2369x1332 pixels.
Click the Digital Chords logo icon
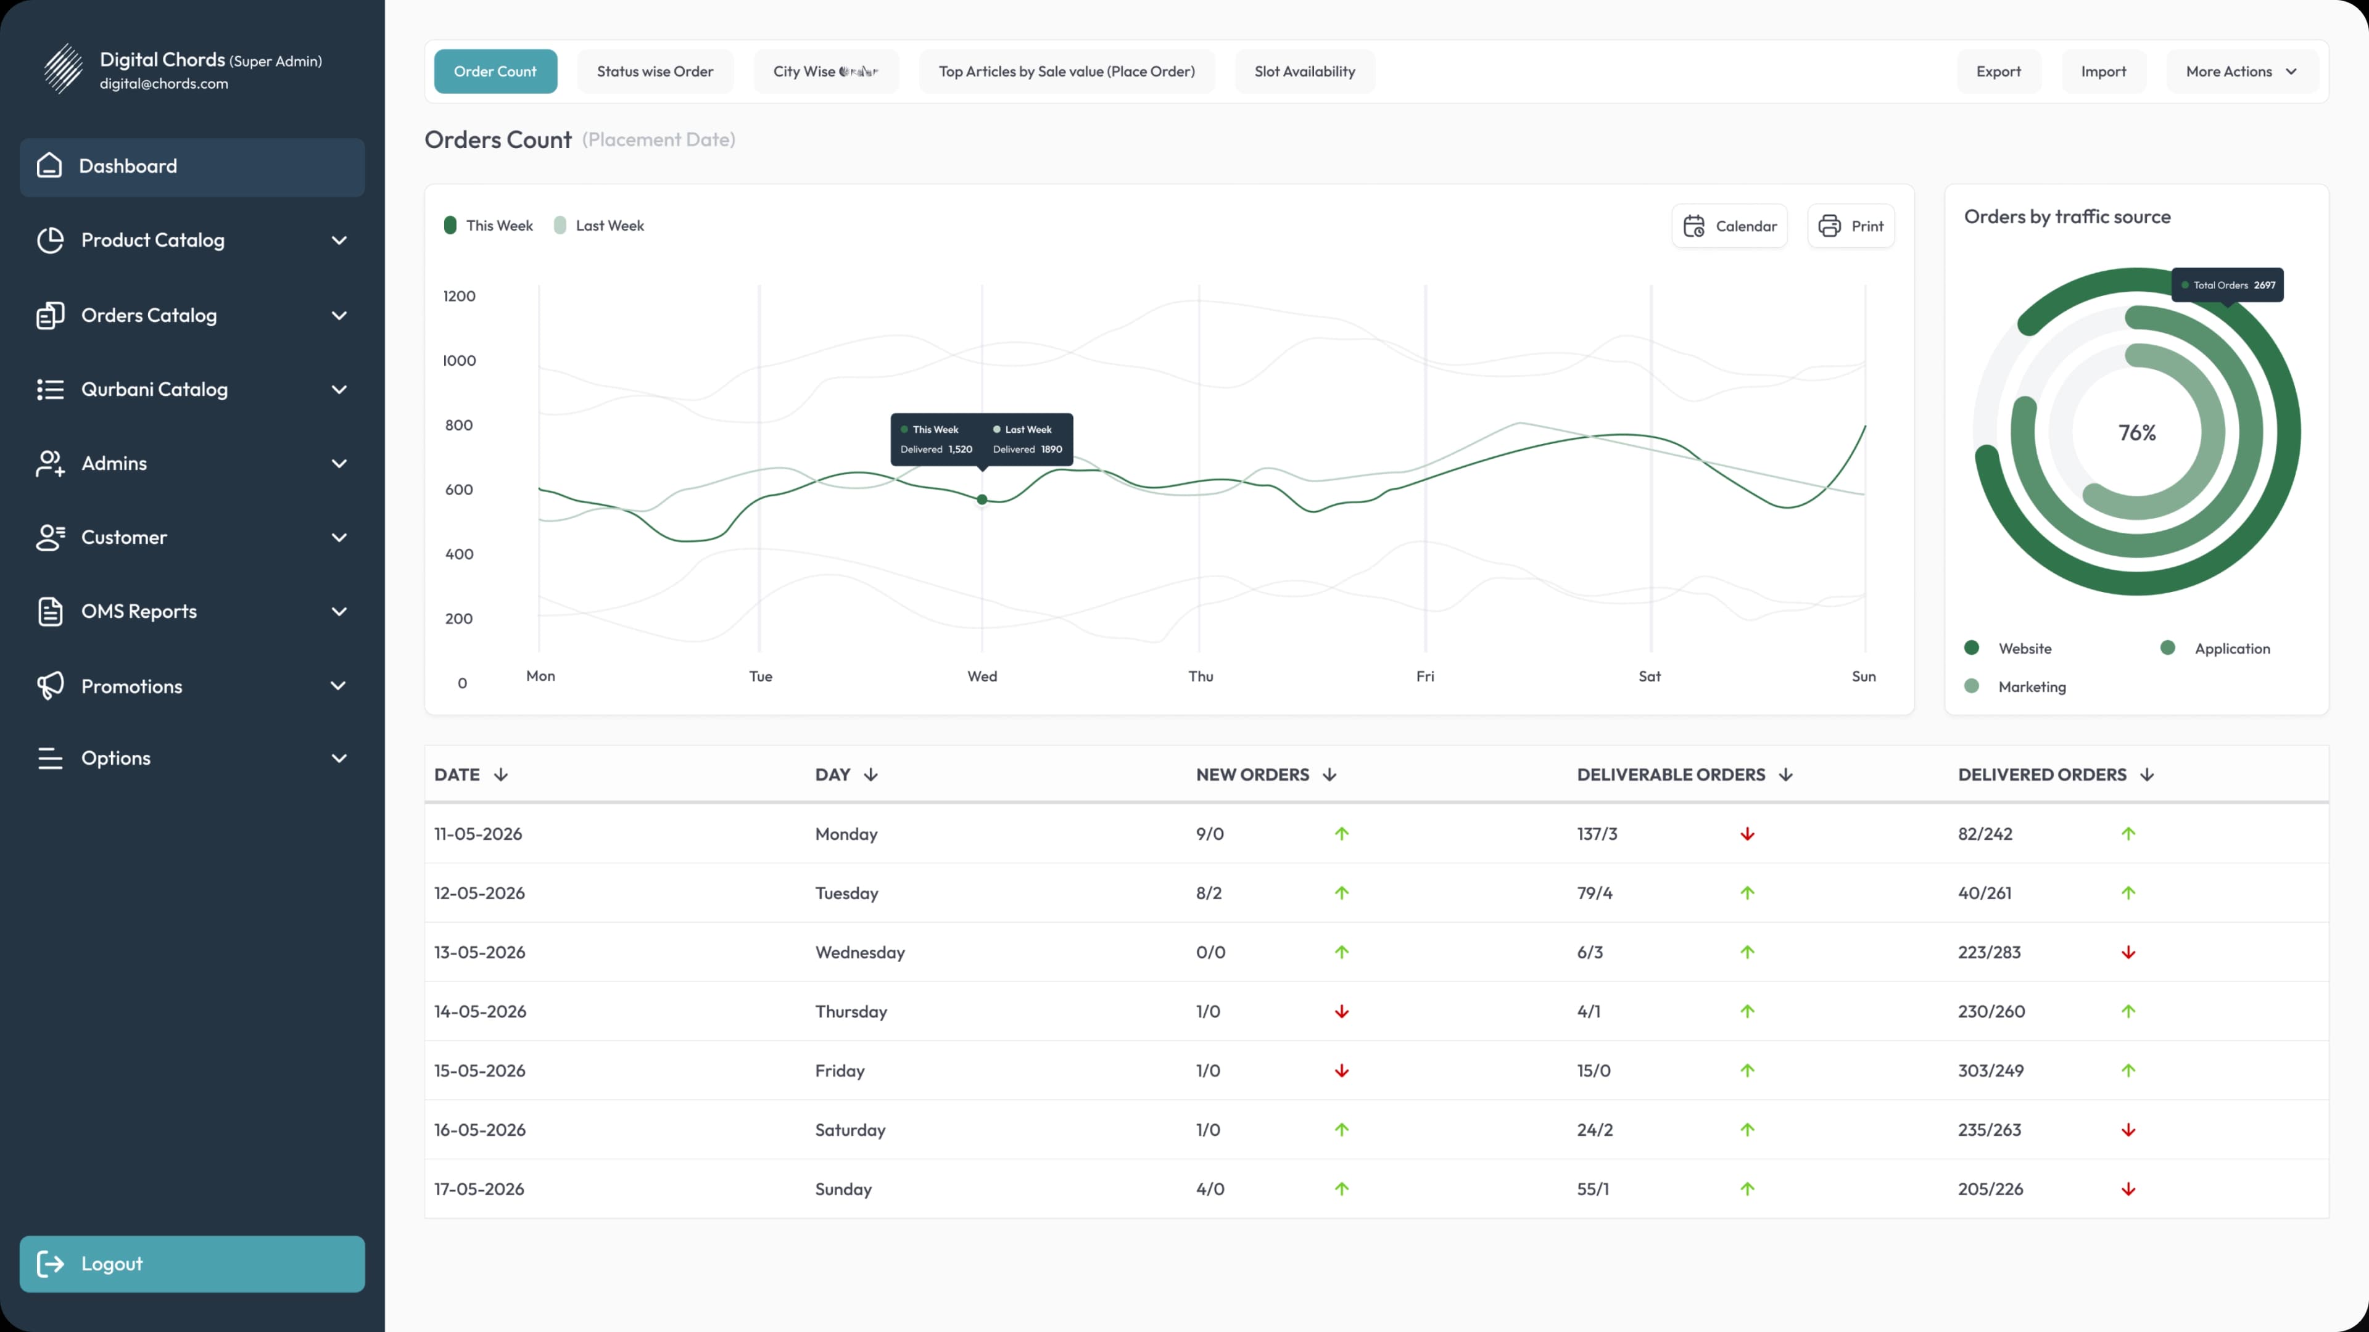coord(64,69)
